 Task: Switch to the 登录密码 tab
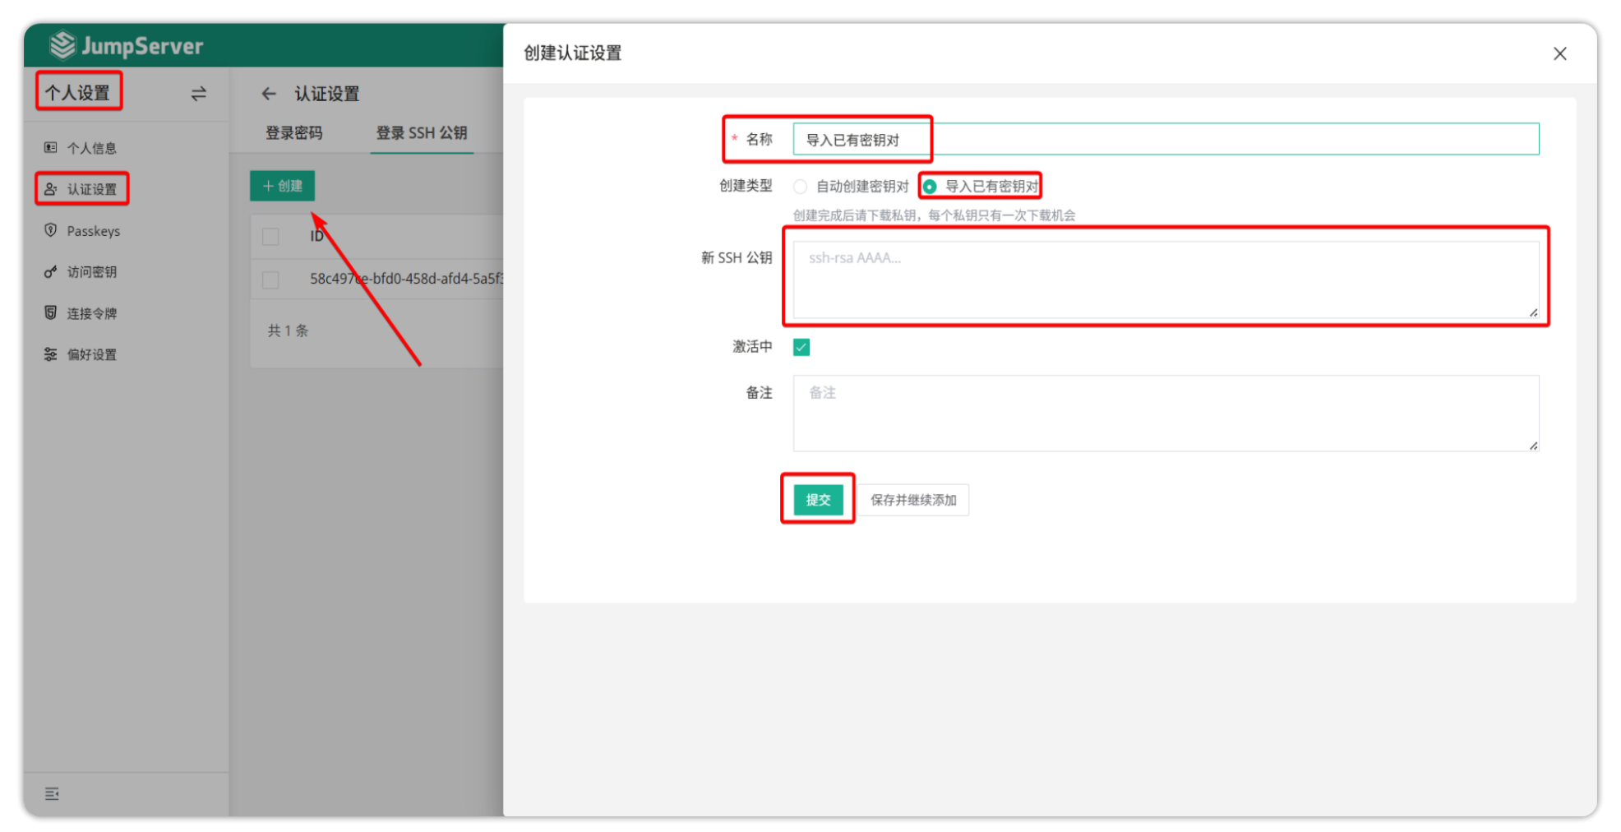tap(293, 133)
